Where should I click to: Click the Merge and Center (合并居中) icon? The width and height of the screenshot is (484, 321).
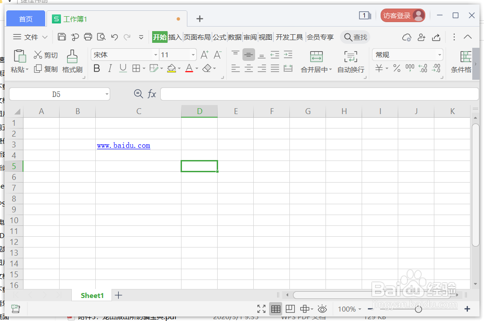[x=316, y=57]
